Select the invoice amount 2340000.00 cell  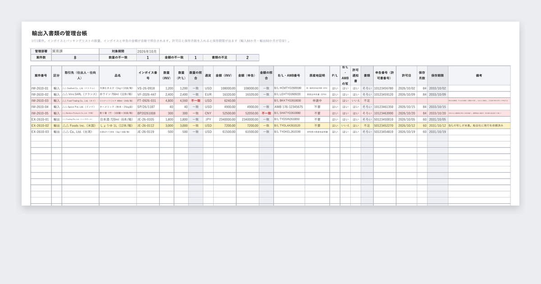pyautogui.click(x=225, y=119)
